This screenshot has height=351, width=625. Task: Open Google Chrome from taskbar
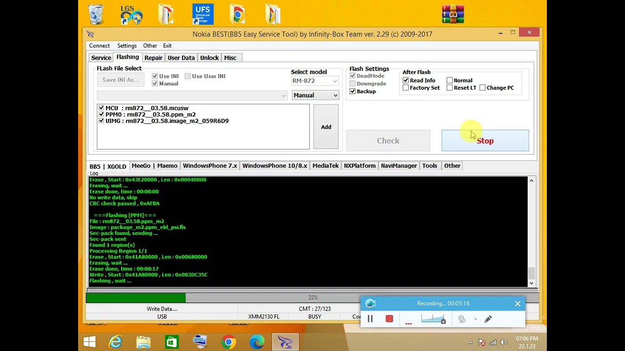[229, 342]
